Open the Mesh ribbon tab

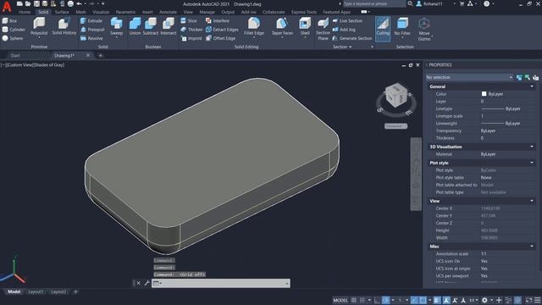coord(81,12)
